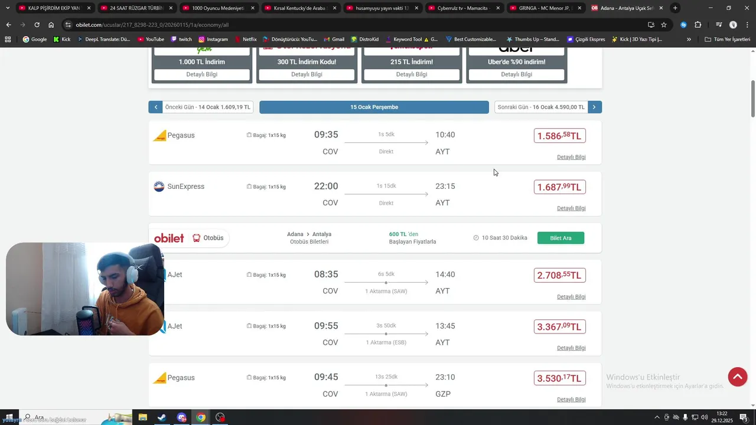This screenshot has height=425, width=756.
Task: Open the Chrome three-dot menu
Action: click(747, 25)
